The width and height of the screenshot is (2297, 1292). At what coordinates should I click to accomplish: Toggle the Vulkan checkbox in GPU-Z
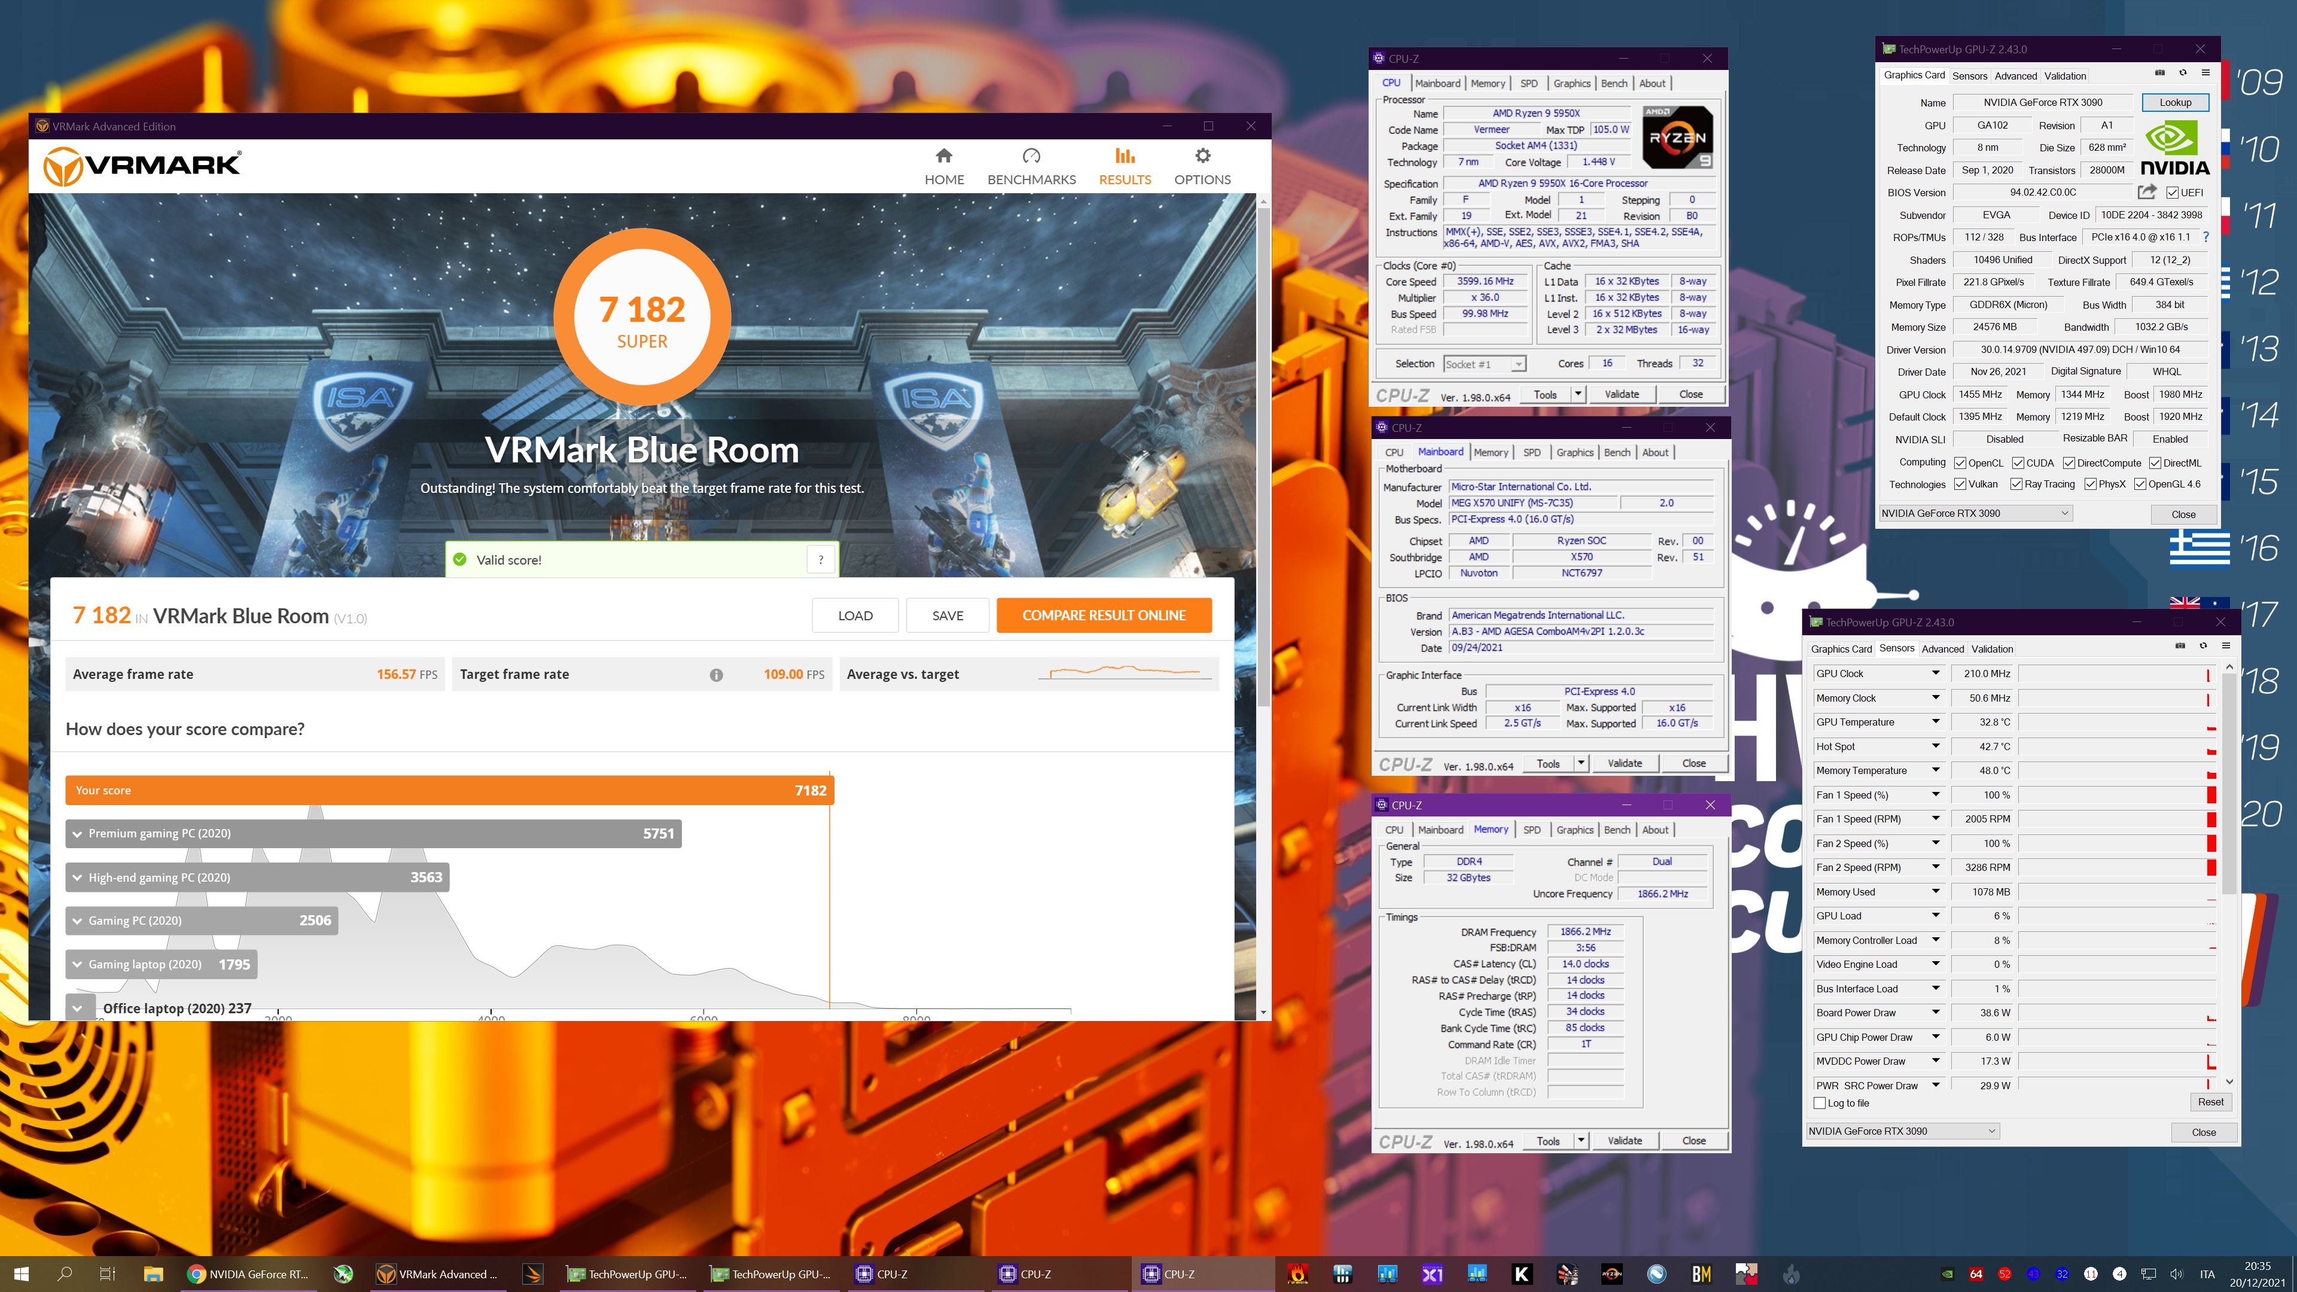tap(1960, 484)
